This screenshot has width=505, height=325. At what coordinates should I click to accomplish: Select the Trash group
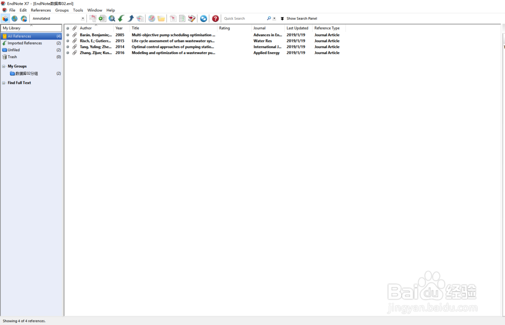point(31,57)
